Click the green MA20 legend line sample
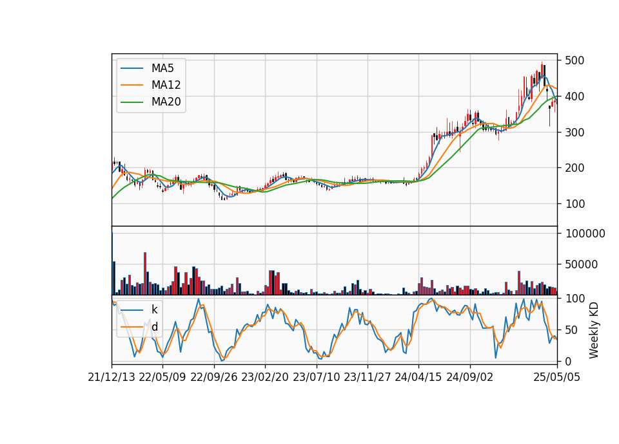The height and width of the screenshot is (444, 619). (x=132, y=102)
